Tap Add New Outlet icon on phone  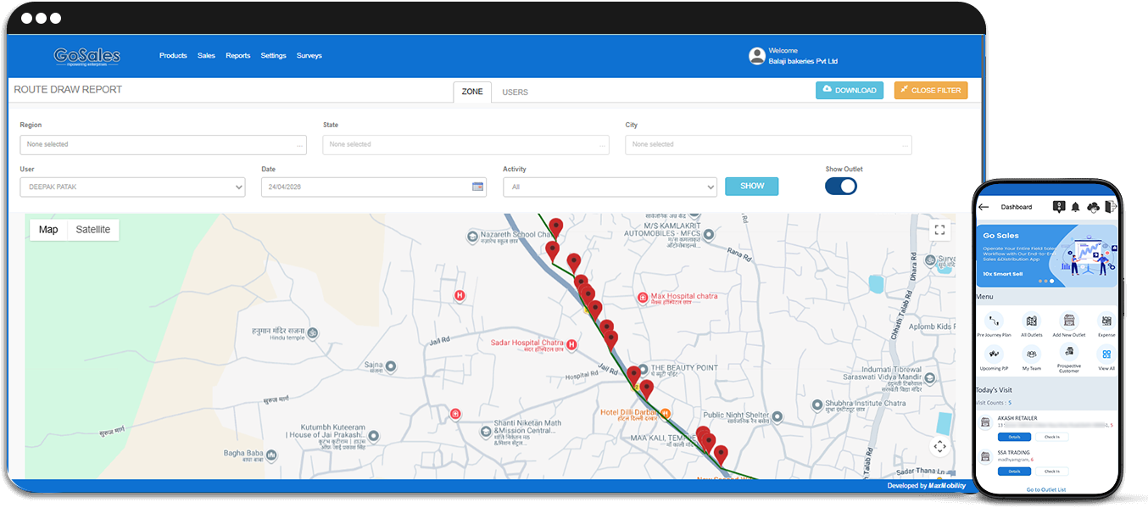tap(1069, 321)
